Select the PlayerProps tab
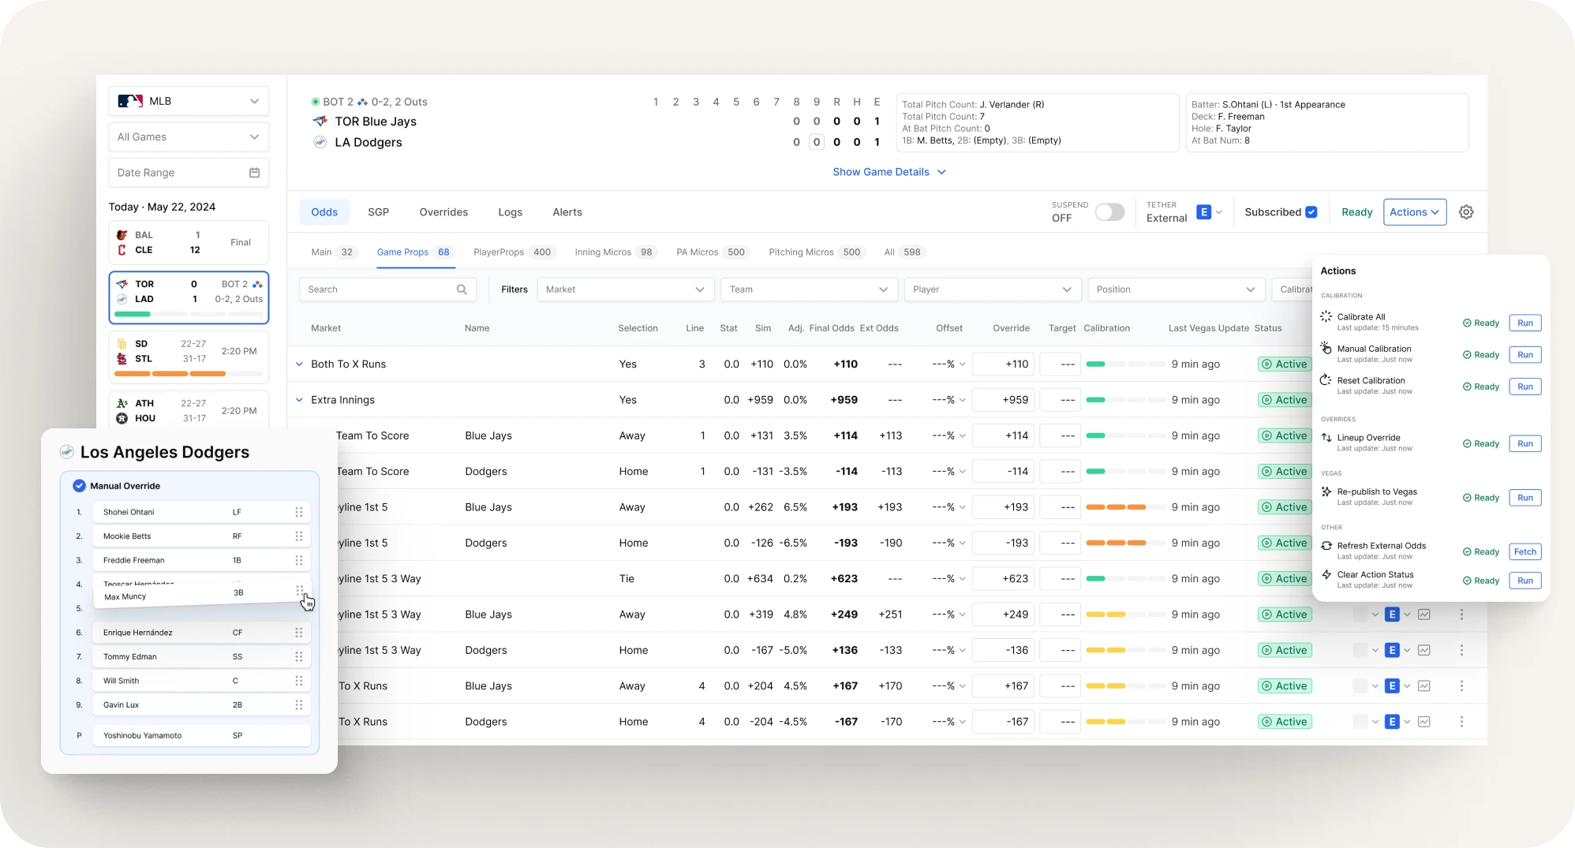The height and width of the screenshot is (848, 1575). point(499,252)
